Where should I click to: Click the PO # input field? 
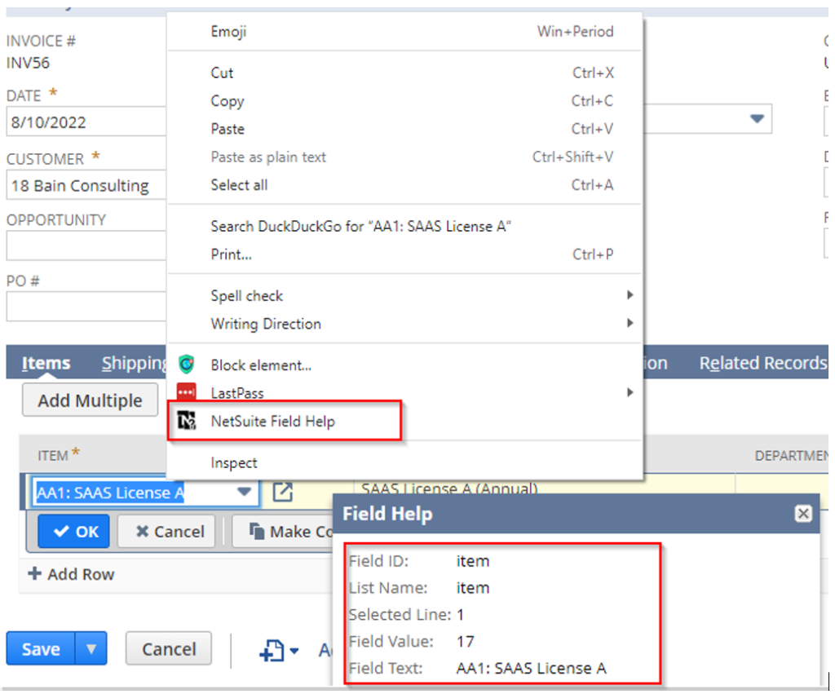click(86, 307)
